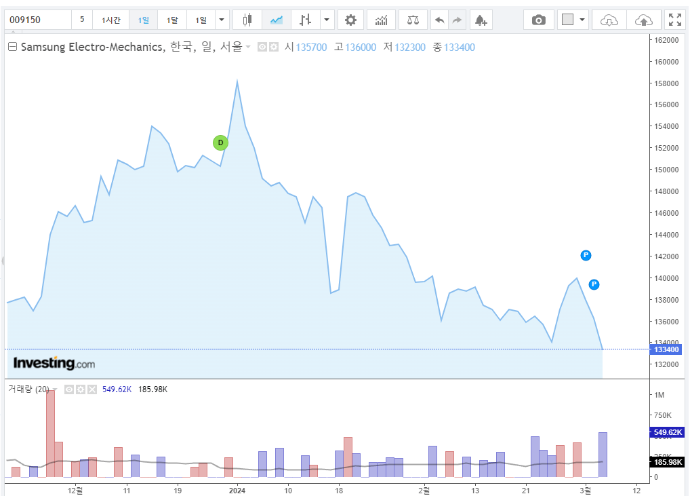The height and width of the screenshot is (496, 690).
Task: Click the 185.98K volume average label
Action: tap(667, 462)
